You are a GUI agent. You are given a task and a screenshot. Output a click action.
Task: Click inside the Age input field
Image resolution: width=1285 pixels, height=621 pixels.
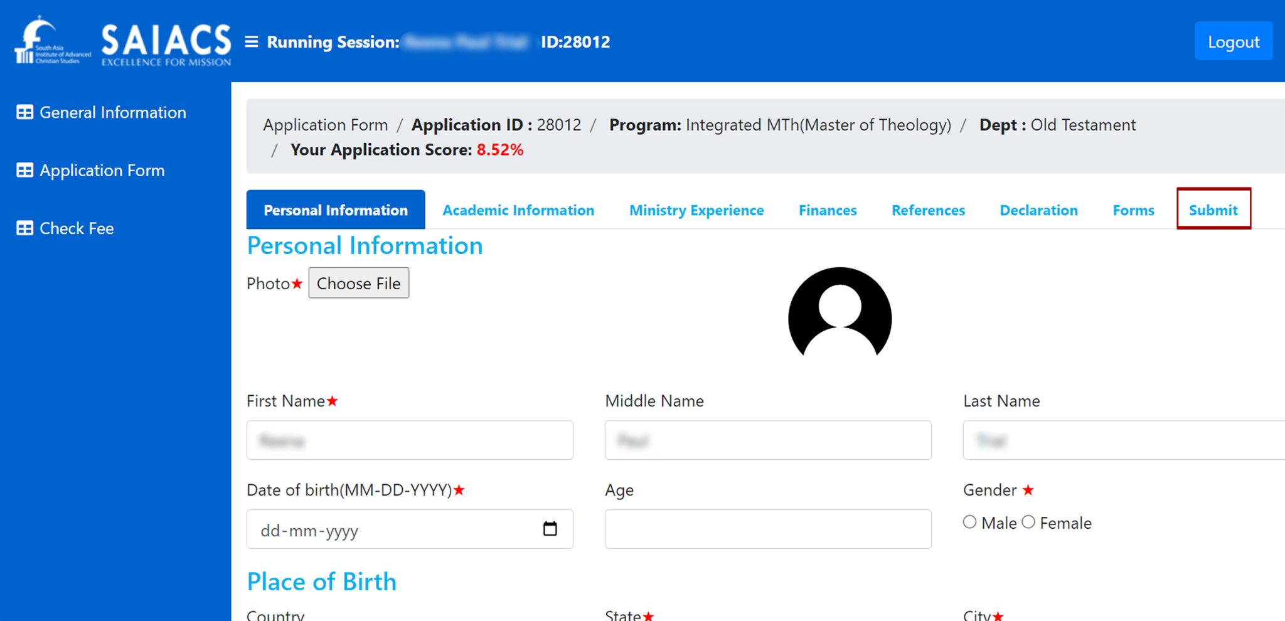tap(767, 529)
